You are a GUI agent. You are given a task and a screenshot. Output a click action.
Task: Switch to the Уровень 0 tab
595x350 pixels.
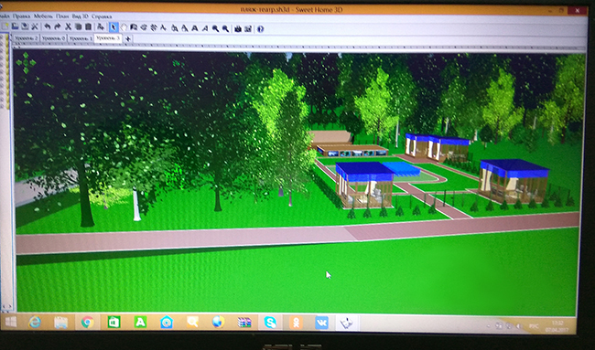point(53,38)
